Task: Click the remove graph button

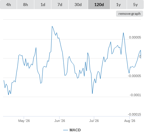Action: (x=129, y=14)
